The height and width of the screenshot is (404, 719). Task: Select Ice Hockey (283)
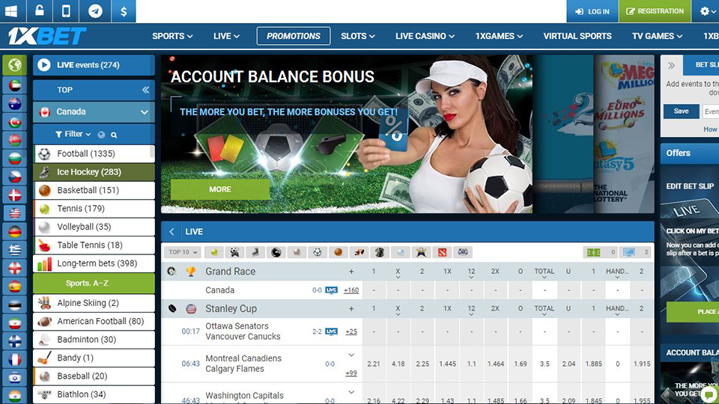(x=94, y=172)
